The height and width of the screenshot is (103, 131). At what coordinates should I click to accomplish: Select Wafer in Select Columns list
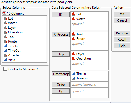(x=25, y=23)
